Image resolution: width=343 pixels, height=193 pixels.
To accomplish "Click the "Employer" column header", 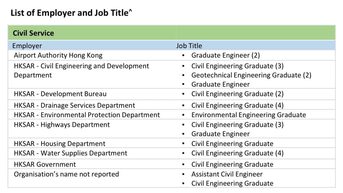I will pos(27,46).
